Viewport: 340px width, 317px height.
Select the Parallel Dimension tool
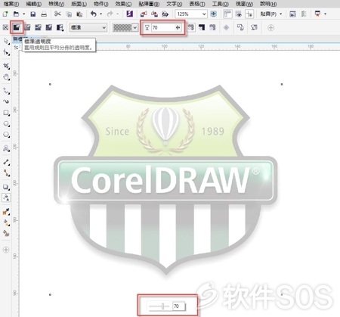click(x=6, y=162)
